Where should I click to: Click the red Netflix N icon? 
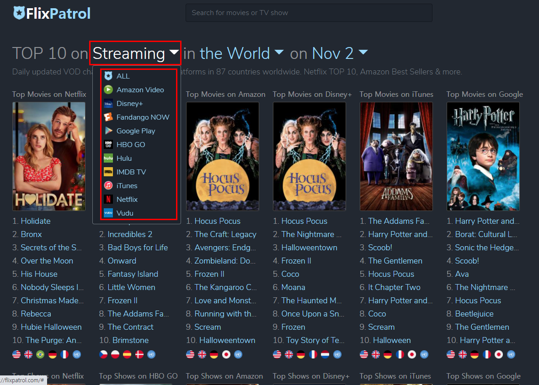point(108,199)
